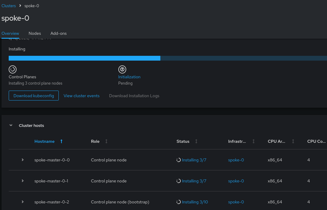
Task: Collapse the Cluster hosts section
Action: 11,125
